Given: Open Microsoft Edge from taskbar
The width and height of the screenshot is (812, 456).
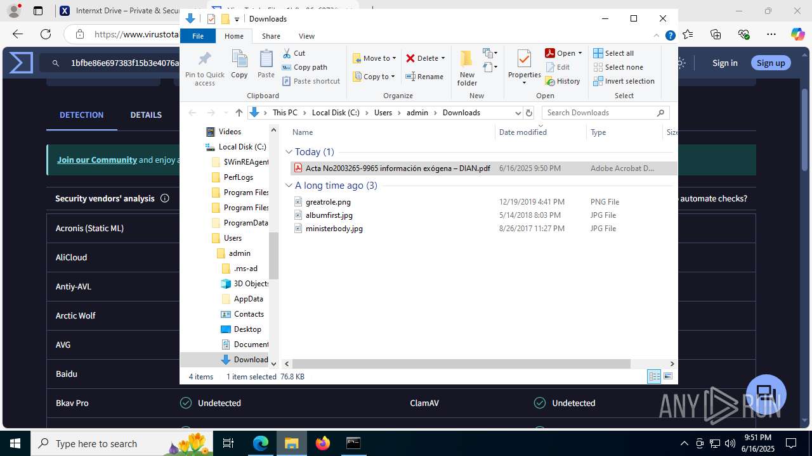Looking at the screenshot, I should (x=261, y=443).
